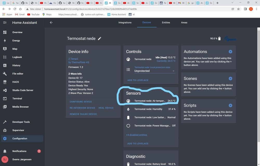Expand the +4 disabled entities list

pos(136,135)
